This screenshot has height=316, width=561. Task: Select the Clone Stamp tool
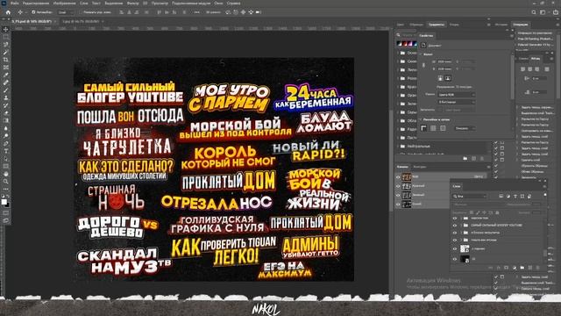[x=6, y=97]
